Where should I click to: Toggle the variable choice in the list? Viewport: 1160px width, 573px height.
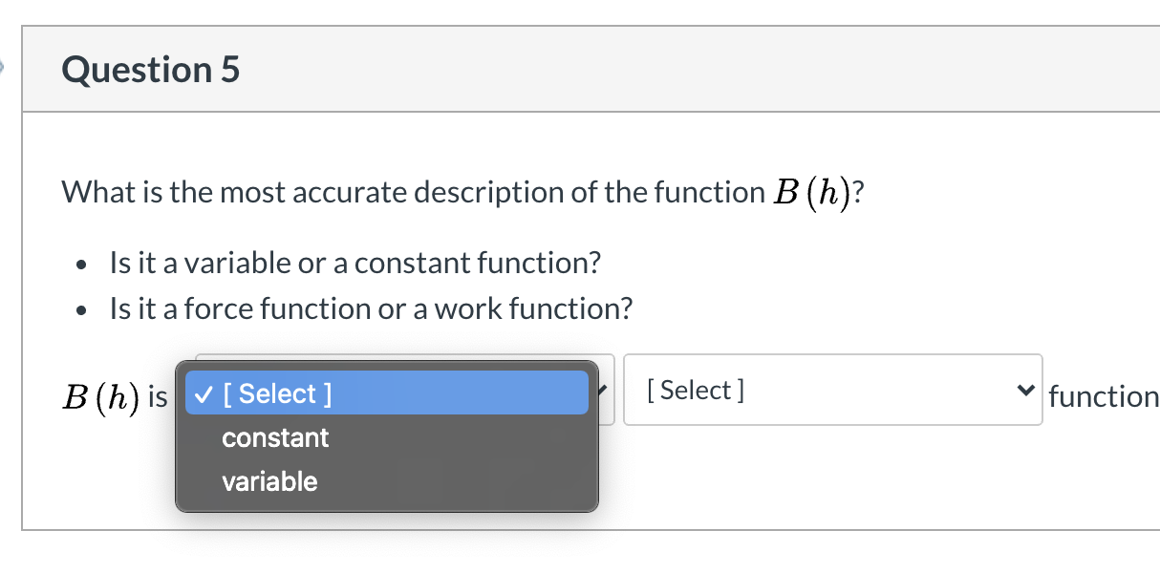pos(269,481)
